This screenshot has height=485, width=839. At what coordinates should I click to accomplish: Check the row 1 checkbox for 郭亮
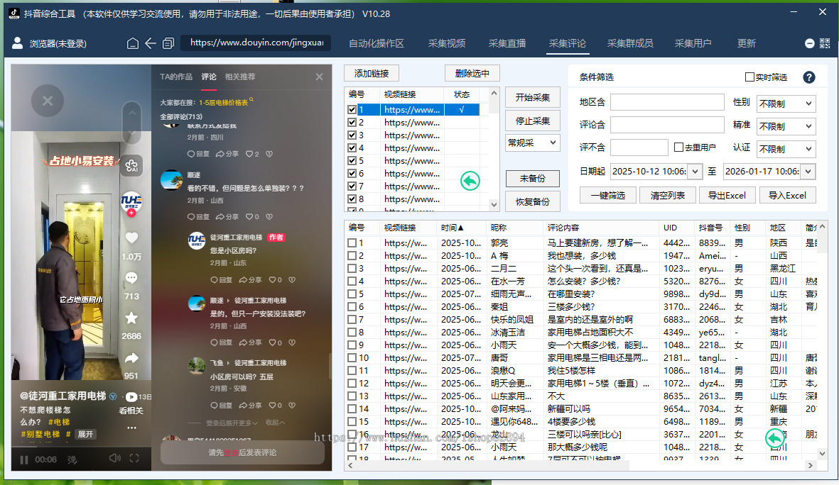click(x=352, y=243)
